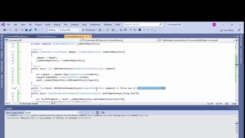
Task: Open the Debug menu
Action: coord(57,25)
